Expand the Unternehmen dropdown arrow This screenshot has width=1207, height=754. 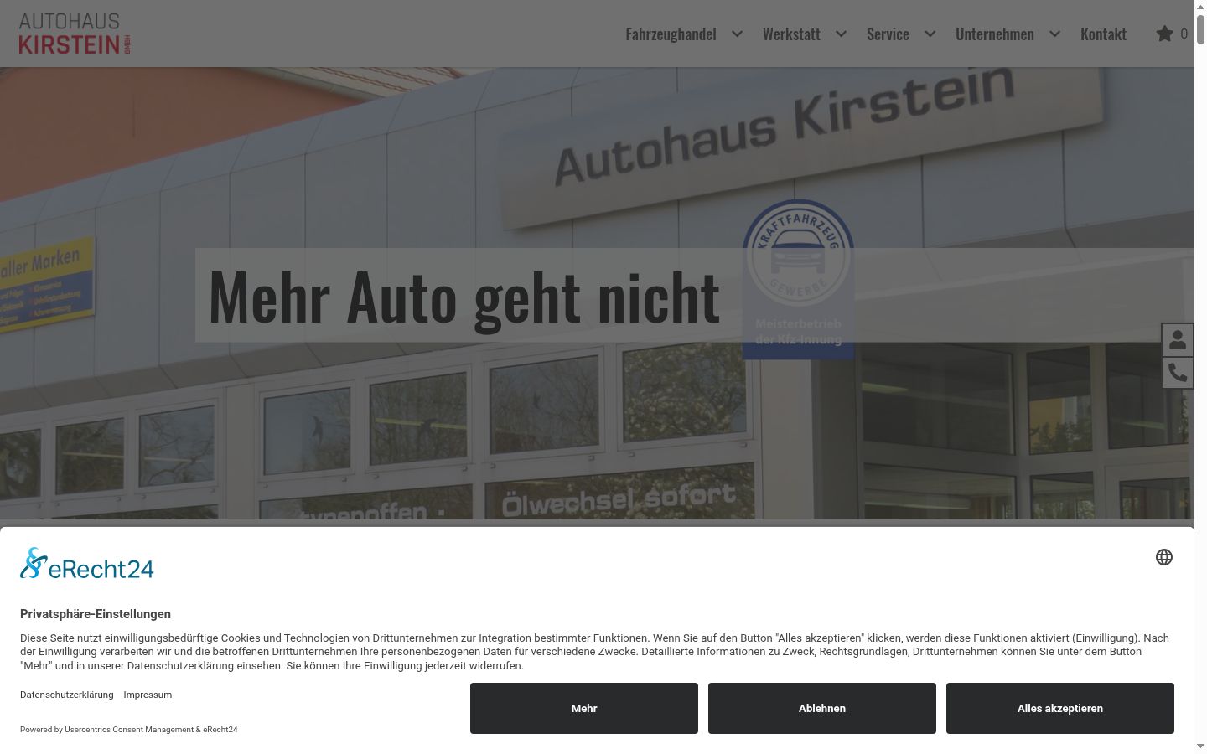click(1054, 34)
